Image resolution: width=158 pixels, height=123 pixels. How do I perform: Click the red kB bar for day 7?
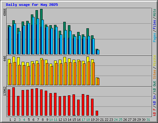(37, 102)
